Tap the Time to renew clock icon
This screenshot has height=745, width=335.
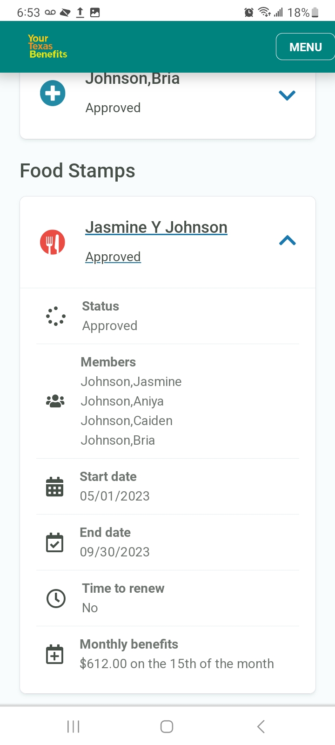tap(56, 598)
